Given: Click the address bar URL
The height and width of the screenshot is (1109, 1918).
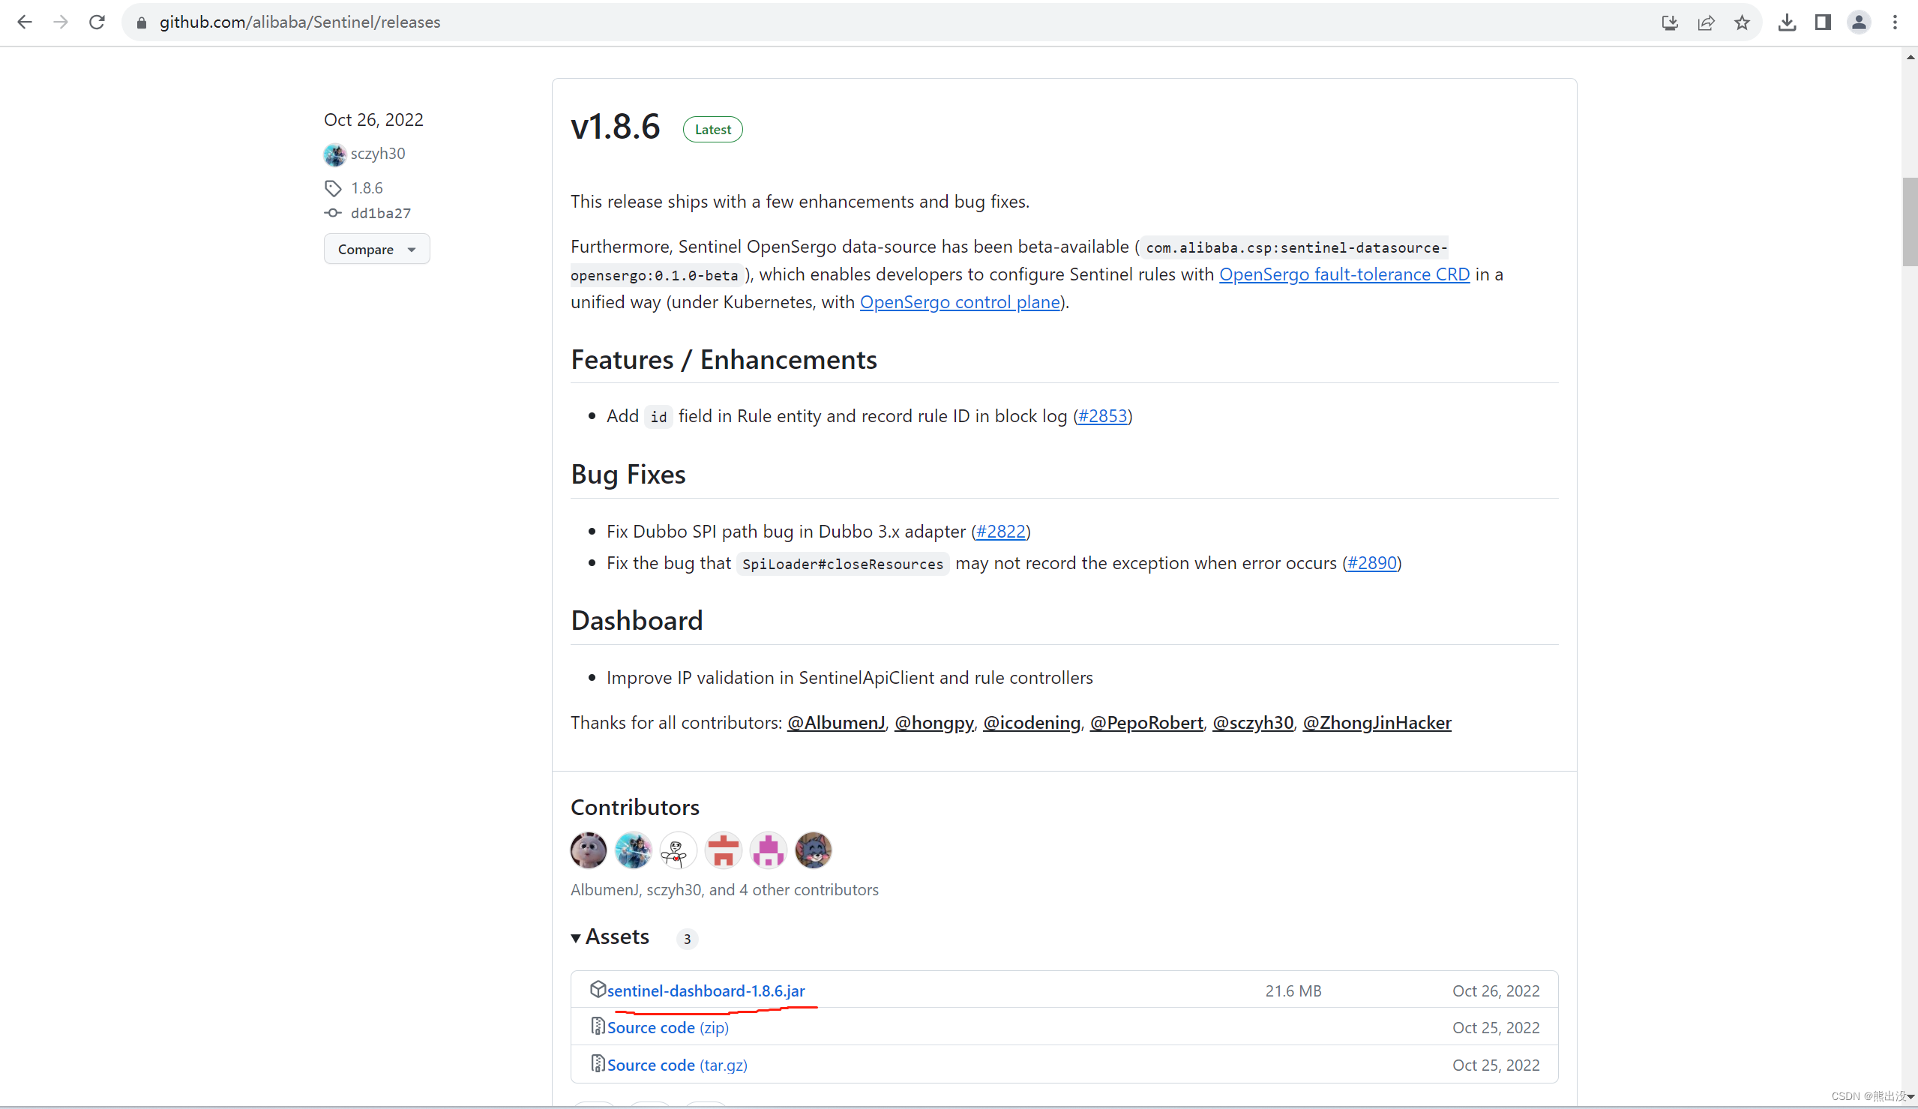Looking at the screenshot, I should point(300,22).
